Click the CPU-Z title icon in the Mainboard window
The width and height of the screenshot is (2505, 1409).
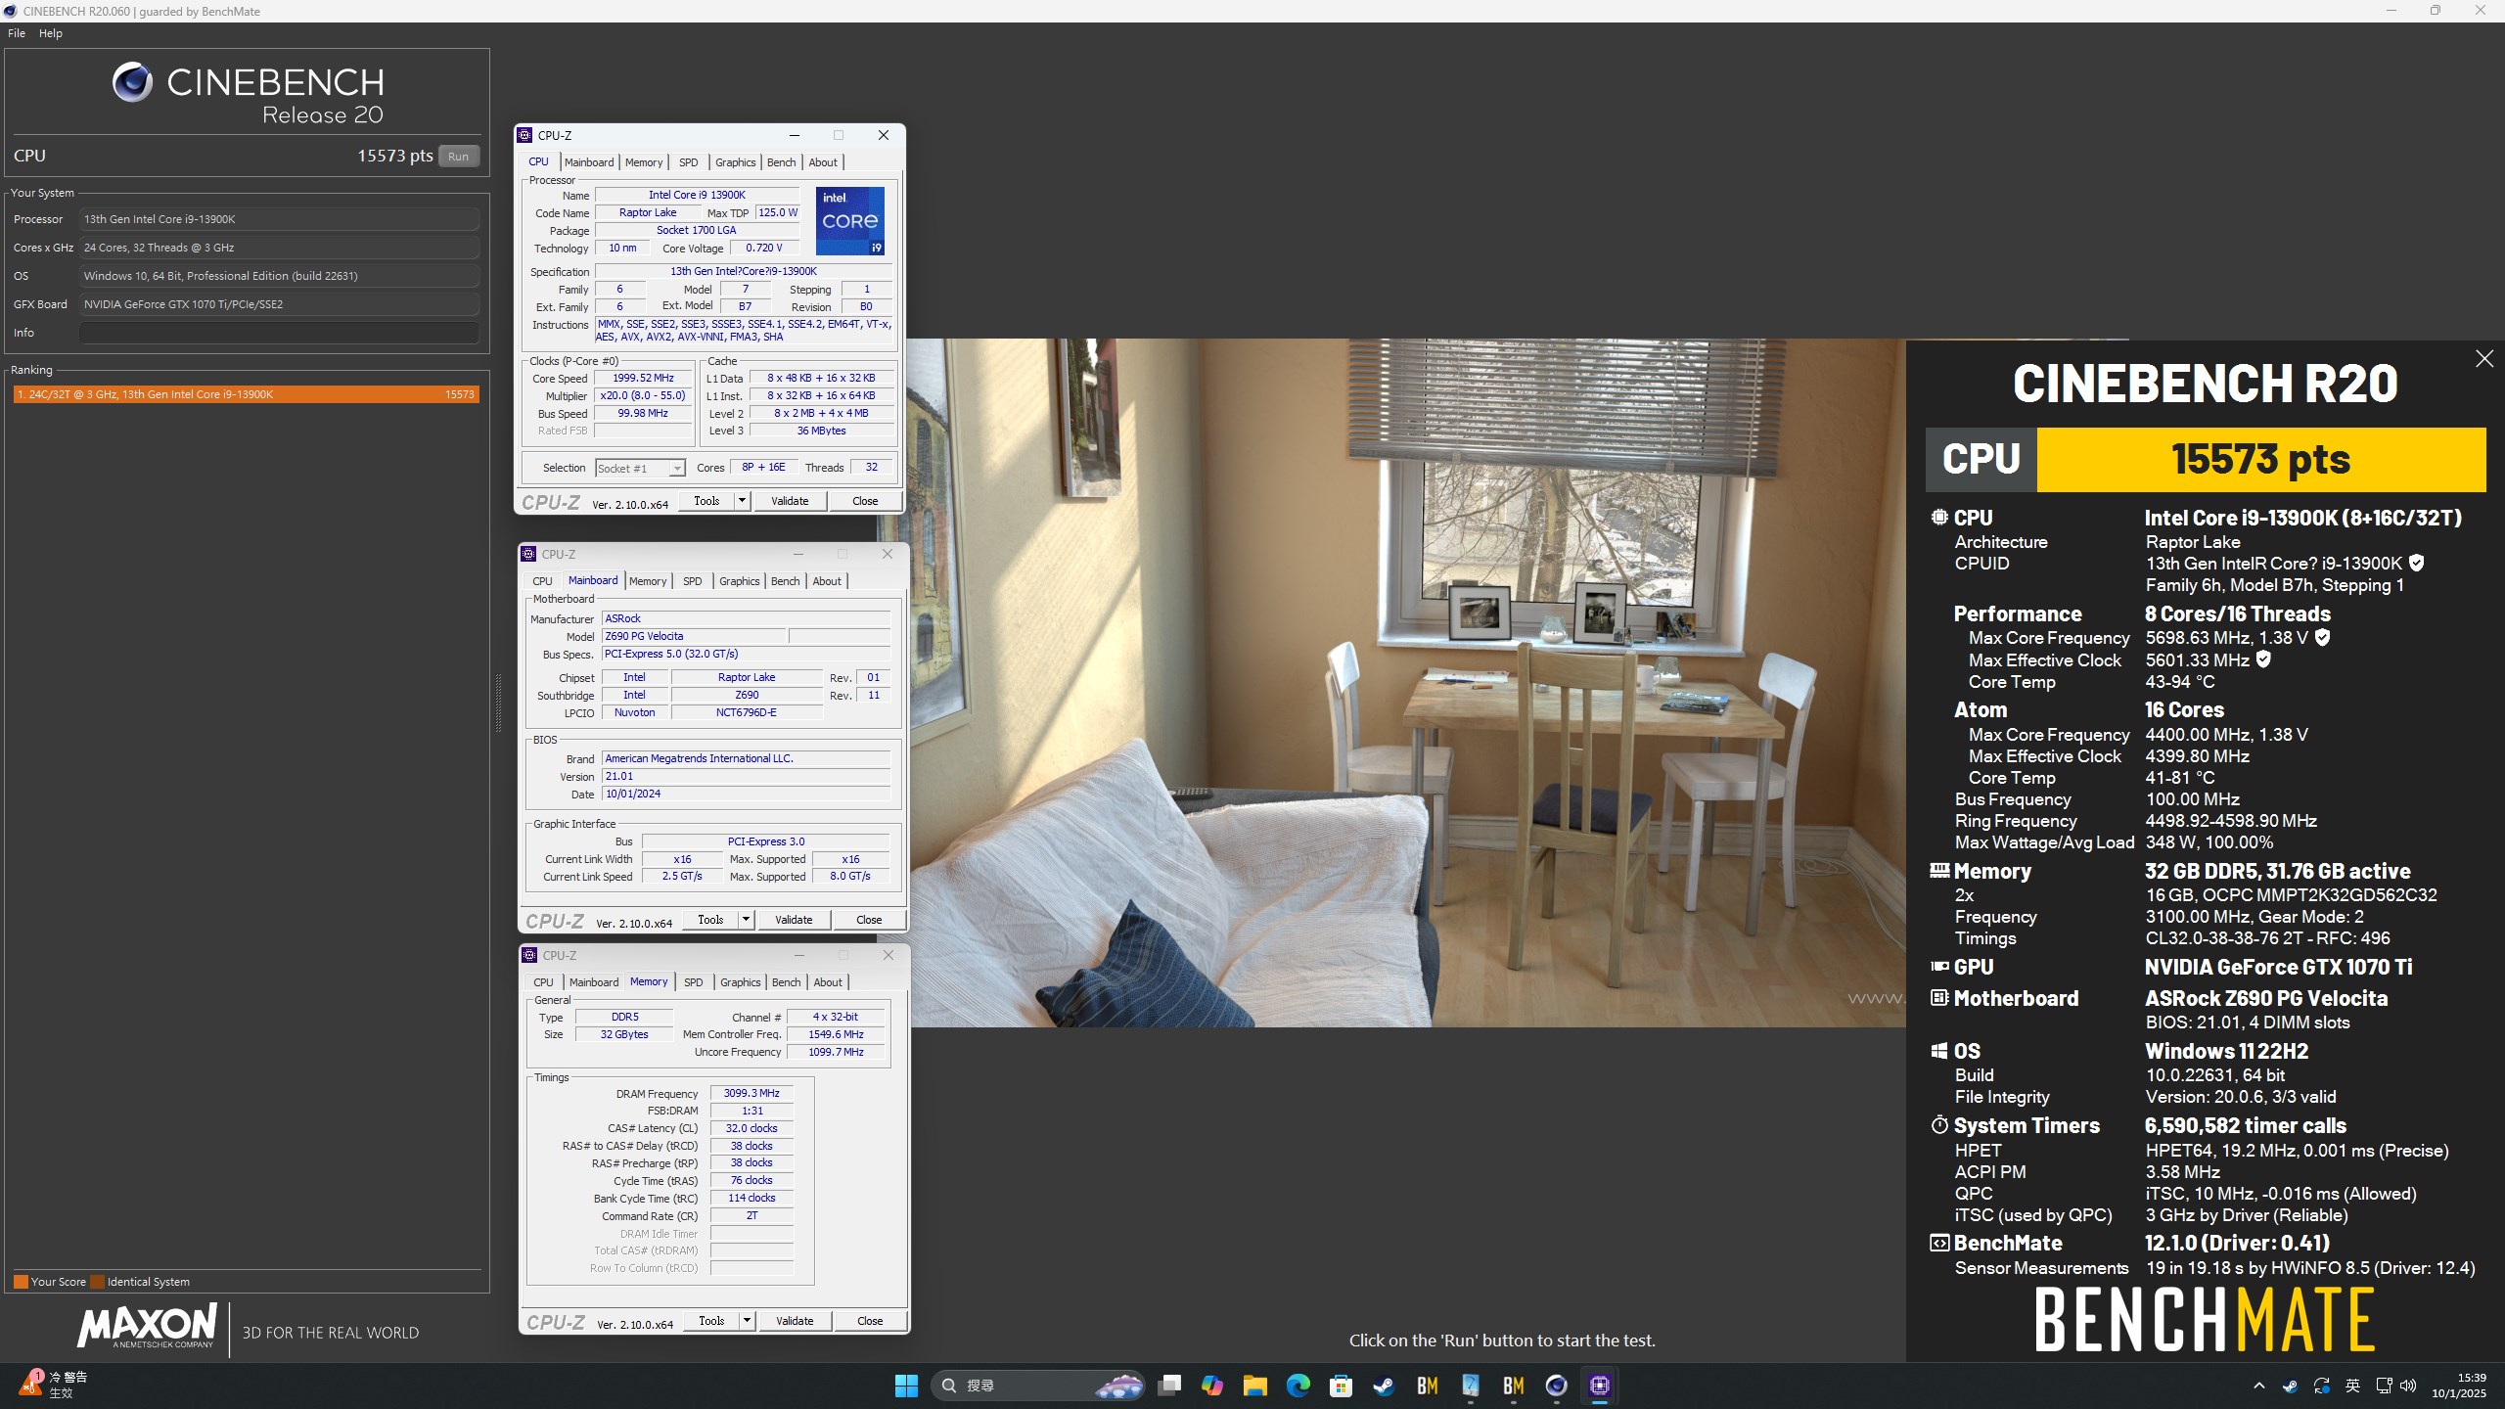tap(528, 554)
